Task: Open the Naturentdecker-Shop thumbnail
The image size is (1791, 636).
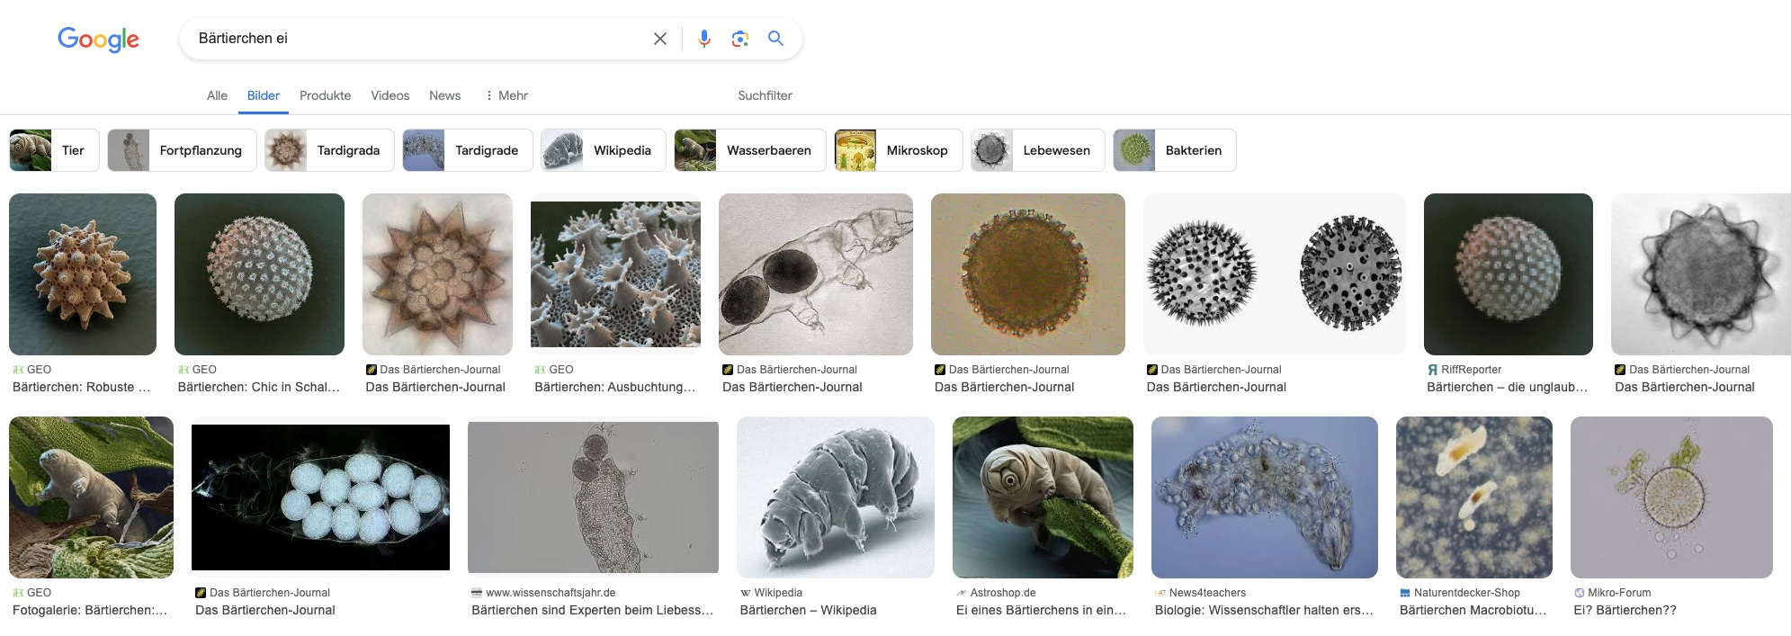Action: (1474, 497)
